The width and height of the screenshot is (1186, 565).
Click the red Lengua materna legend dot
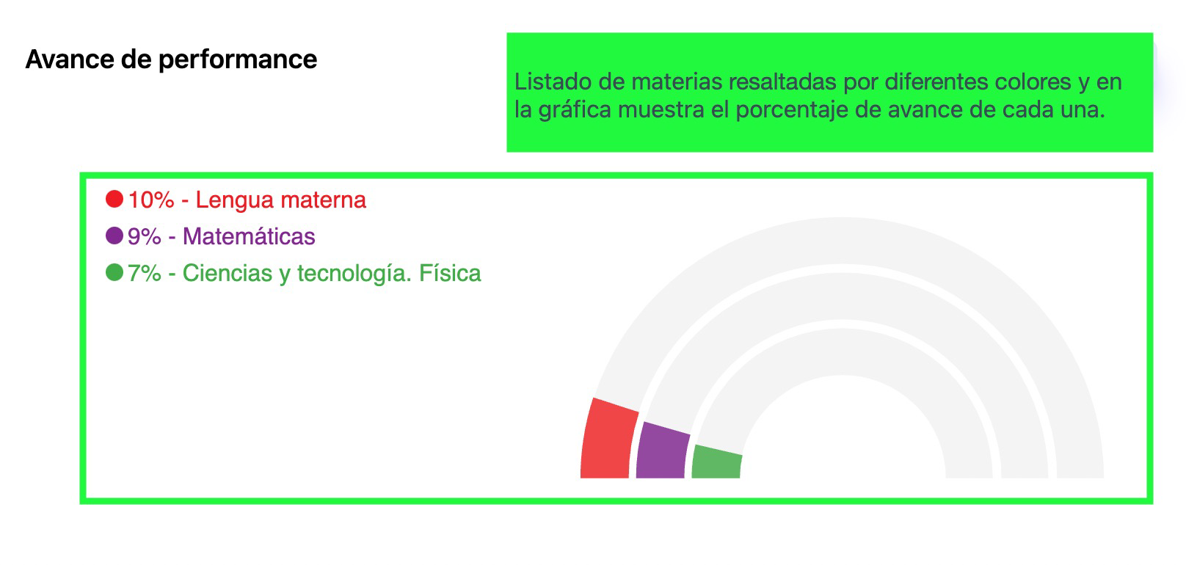[114, 199]
